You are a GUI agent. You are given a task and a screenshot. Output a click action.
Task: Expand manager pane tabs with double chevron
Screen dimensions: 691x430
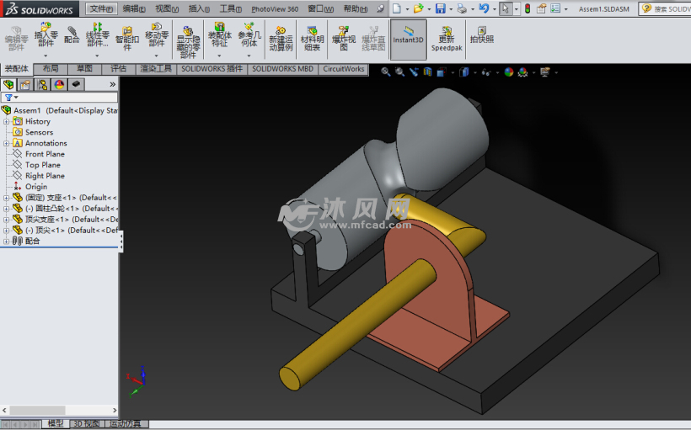click(x=112, y=84)
